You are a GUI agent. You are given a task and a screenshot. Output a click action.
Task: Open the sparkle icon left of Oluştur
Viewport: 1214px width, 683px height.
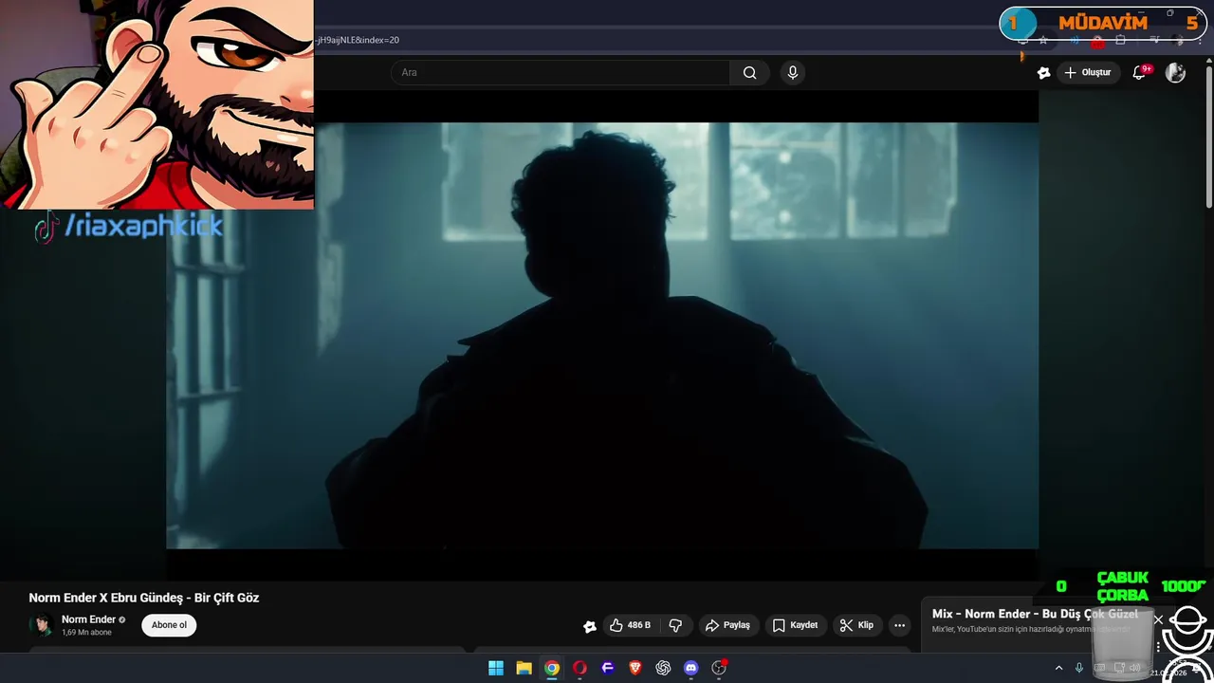1044,73
